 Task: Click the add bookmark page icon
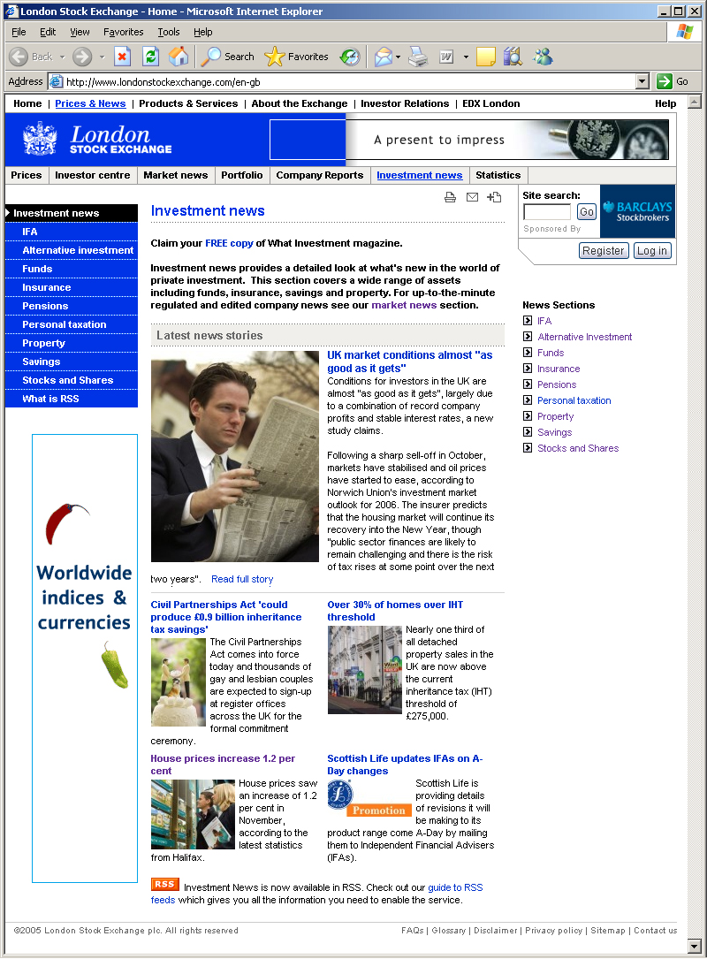494,197
